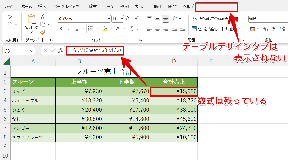Select row 5 header
Image resolution: width=288 pixels, height=160 pixels.
click(x=5, y=110)
